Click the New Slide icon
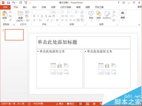Viewport: 142px width, 106px height. (x=20, y=13)
